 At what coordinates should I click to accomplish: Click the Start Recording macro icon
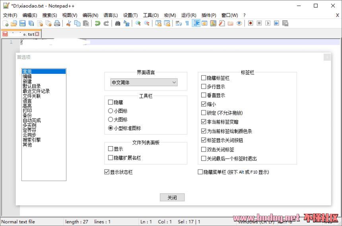point(251,23)
